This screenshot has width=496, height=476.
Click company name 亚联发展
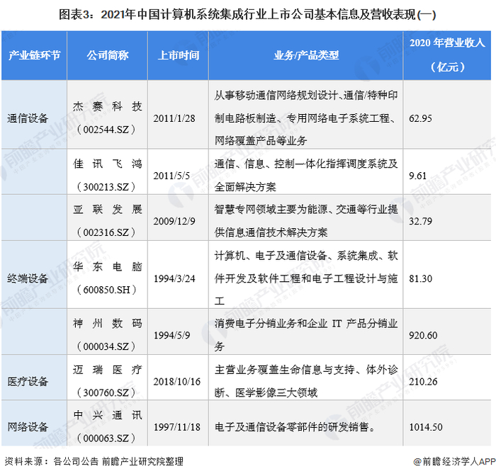click(108, 209)
